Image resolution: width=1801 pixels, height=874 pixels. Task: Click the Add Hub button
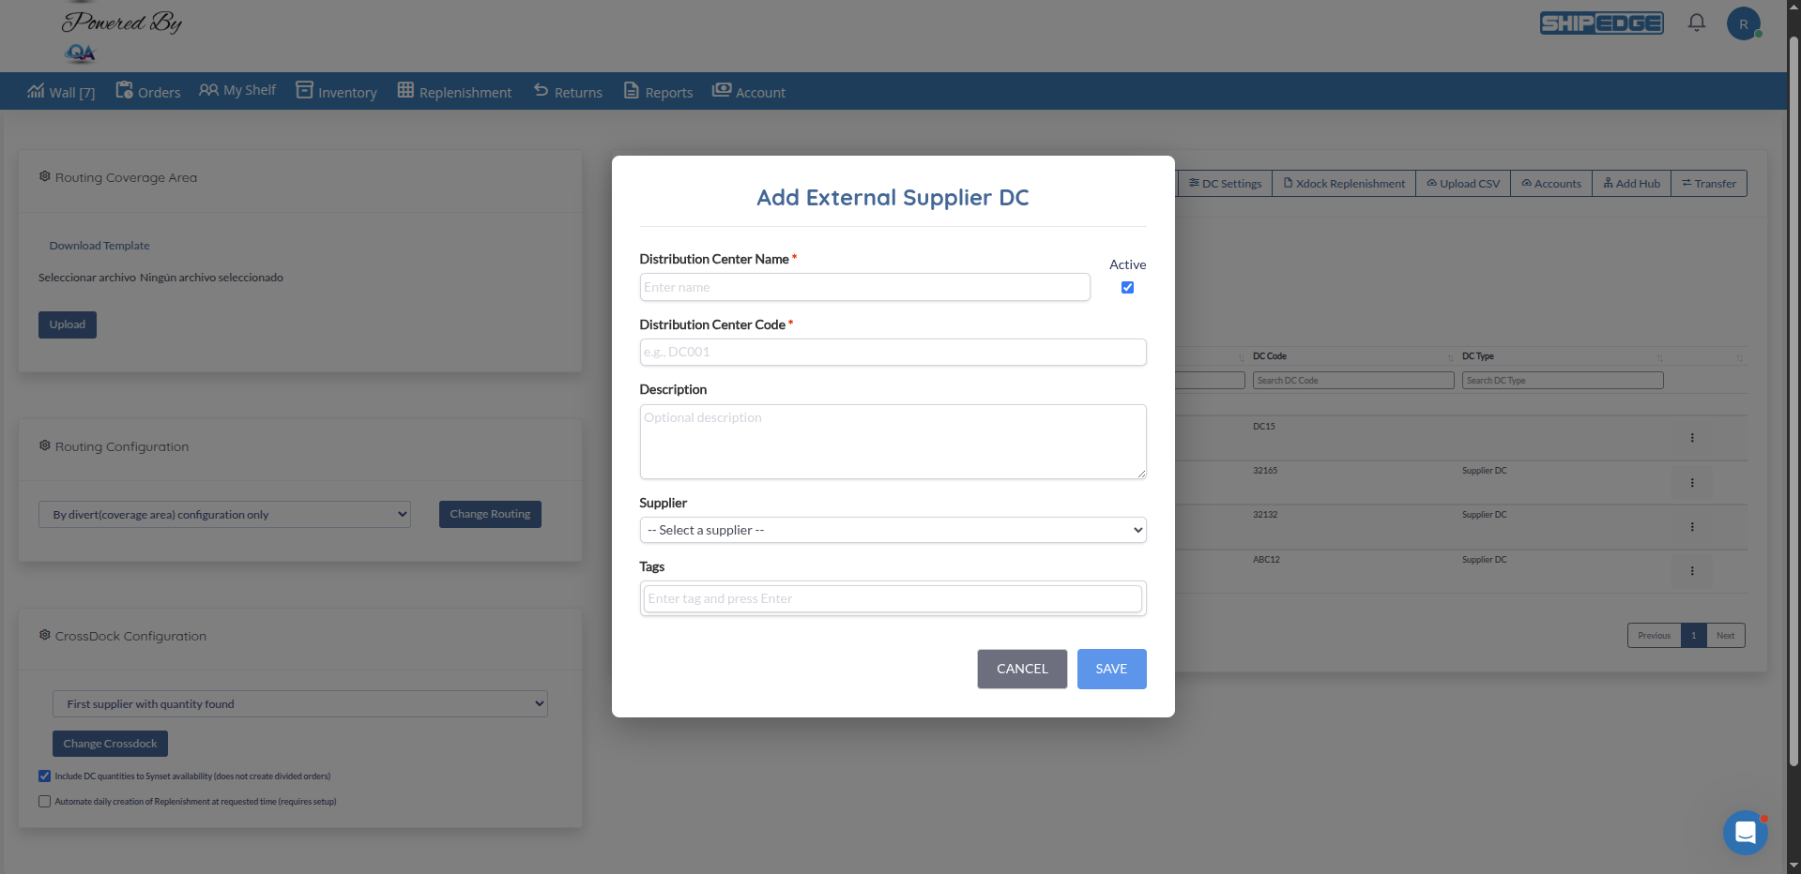pos(1632,183)
